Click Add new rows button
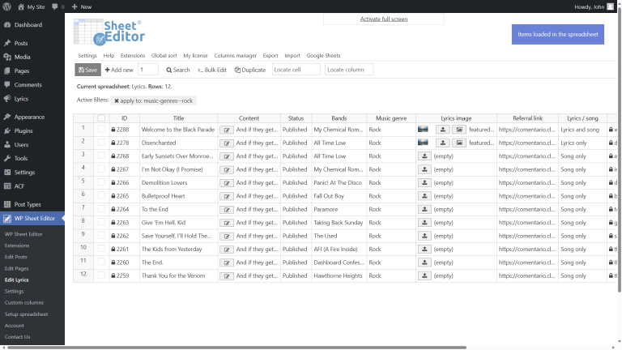 coord(119,70)
